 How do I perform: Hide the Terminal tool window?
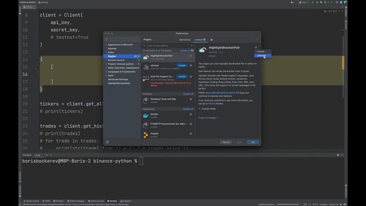[342, 155]
